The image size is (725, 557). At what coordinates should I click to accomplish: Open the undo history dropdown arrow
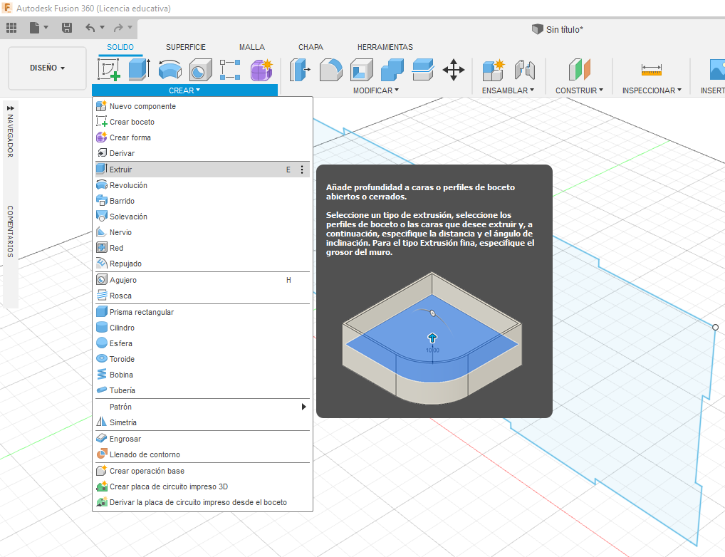click(x=102, y=28)
